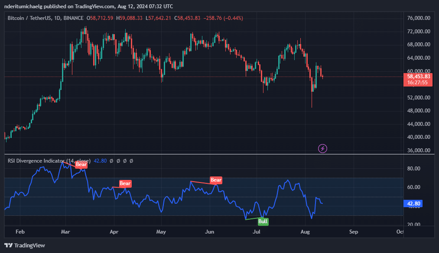Click the 76,000.00 price axis label

pyautogui.click(x=419, y=18)
